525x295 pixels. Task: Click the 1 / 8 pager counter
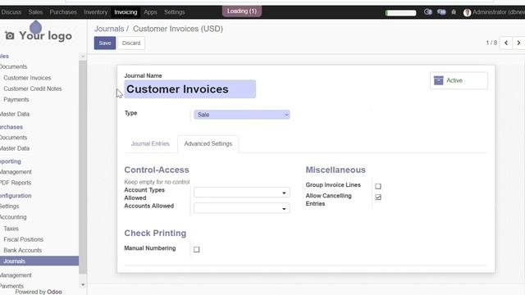pos(491,43)
